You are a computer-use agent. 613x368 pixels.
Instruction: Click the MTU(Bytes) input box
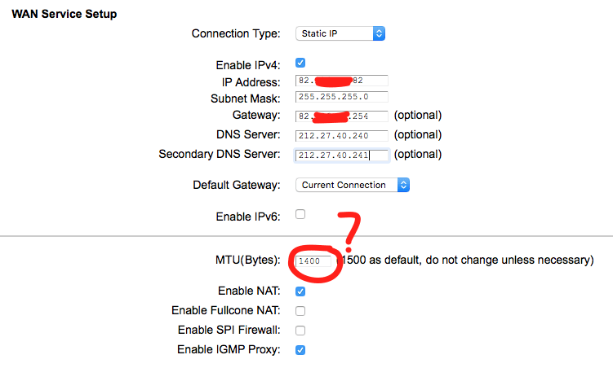tap(314, 261)
